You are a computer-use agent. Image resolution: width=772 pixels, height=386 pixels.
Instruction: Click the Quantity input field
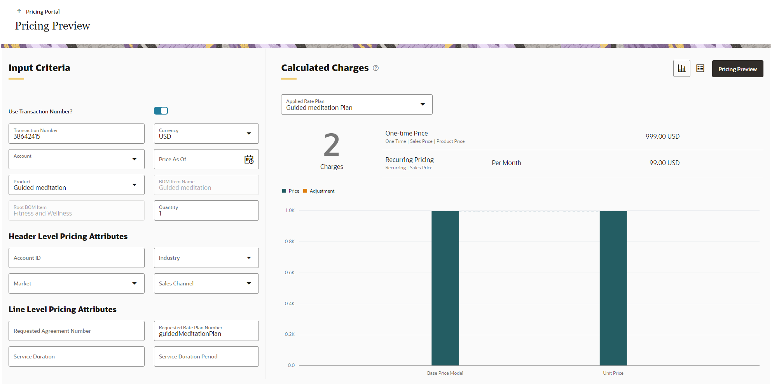(x=206, y=210)
